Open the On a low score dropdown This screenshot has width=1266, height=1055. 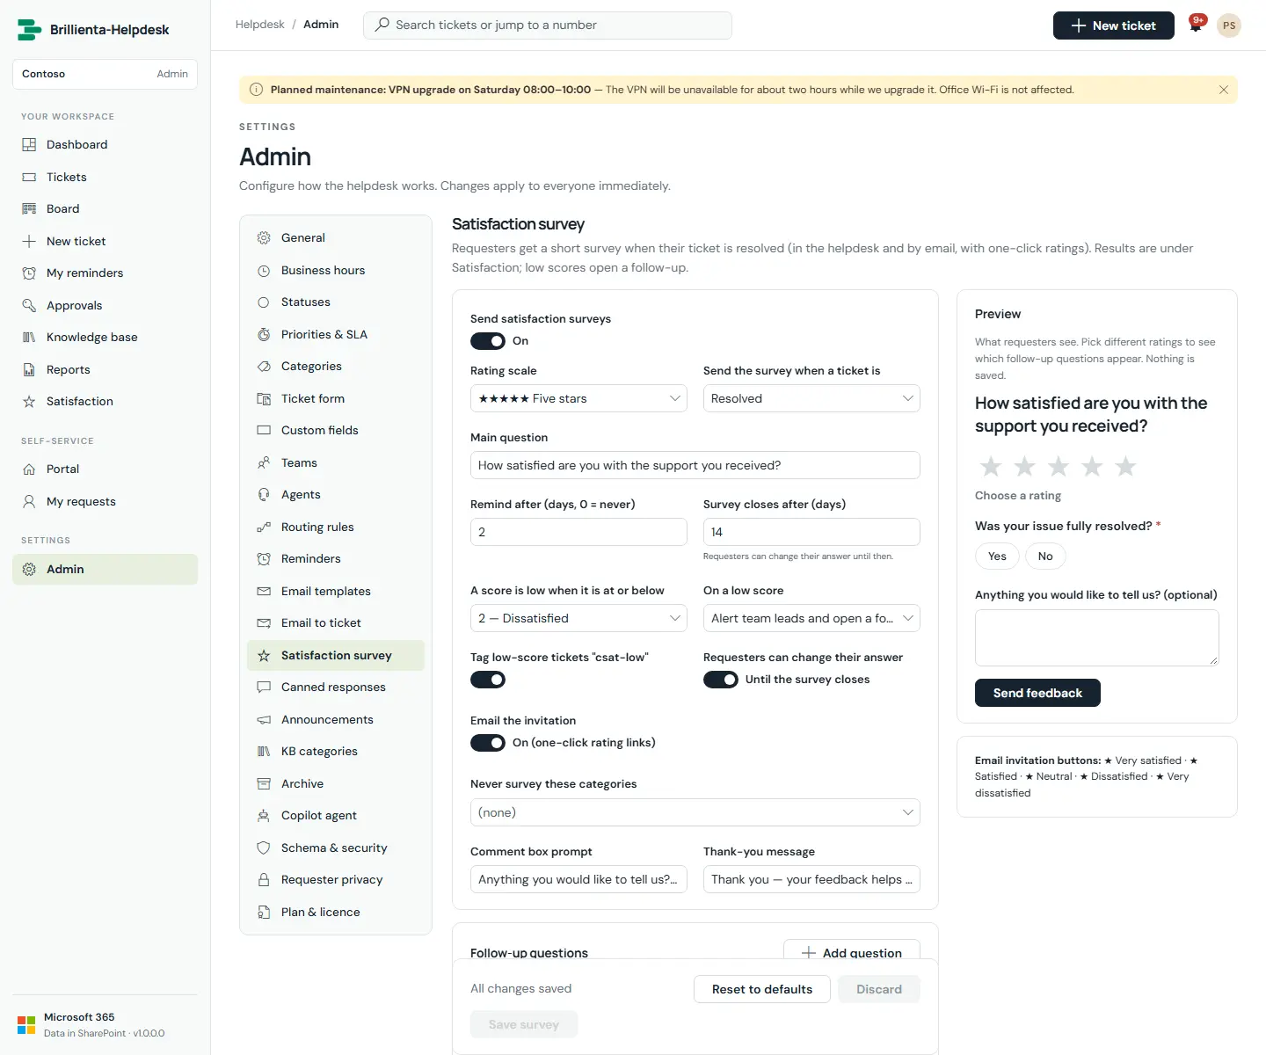[x=811, y=618]
